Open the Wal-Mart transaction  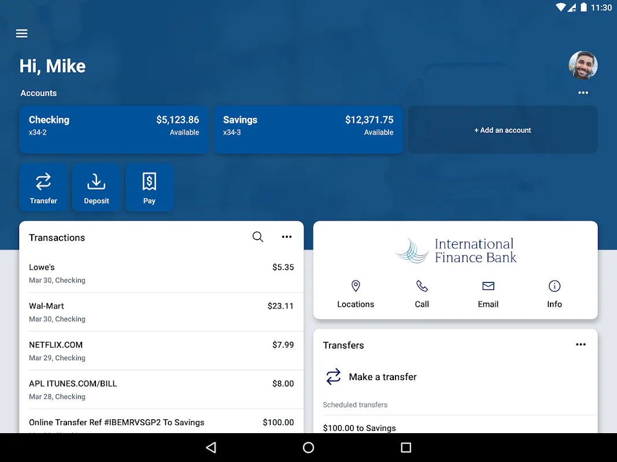tap(161, 312)
